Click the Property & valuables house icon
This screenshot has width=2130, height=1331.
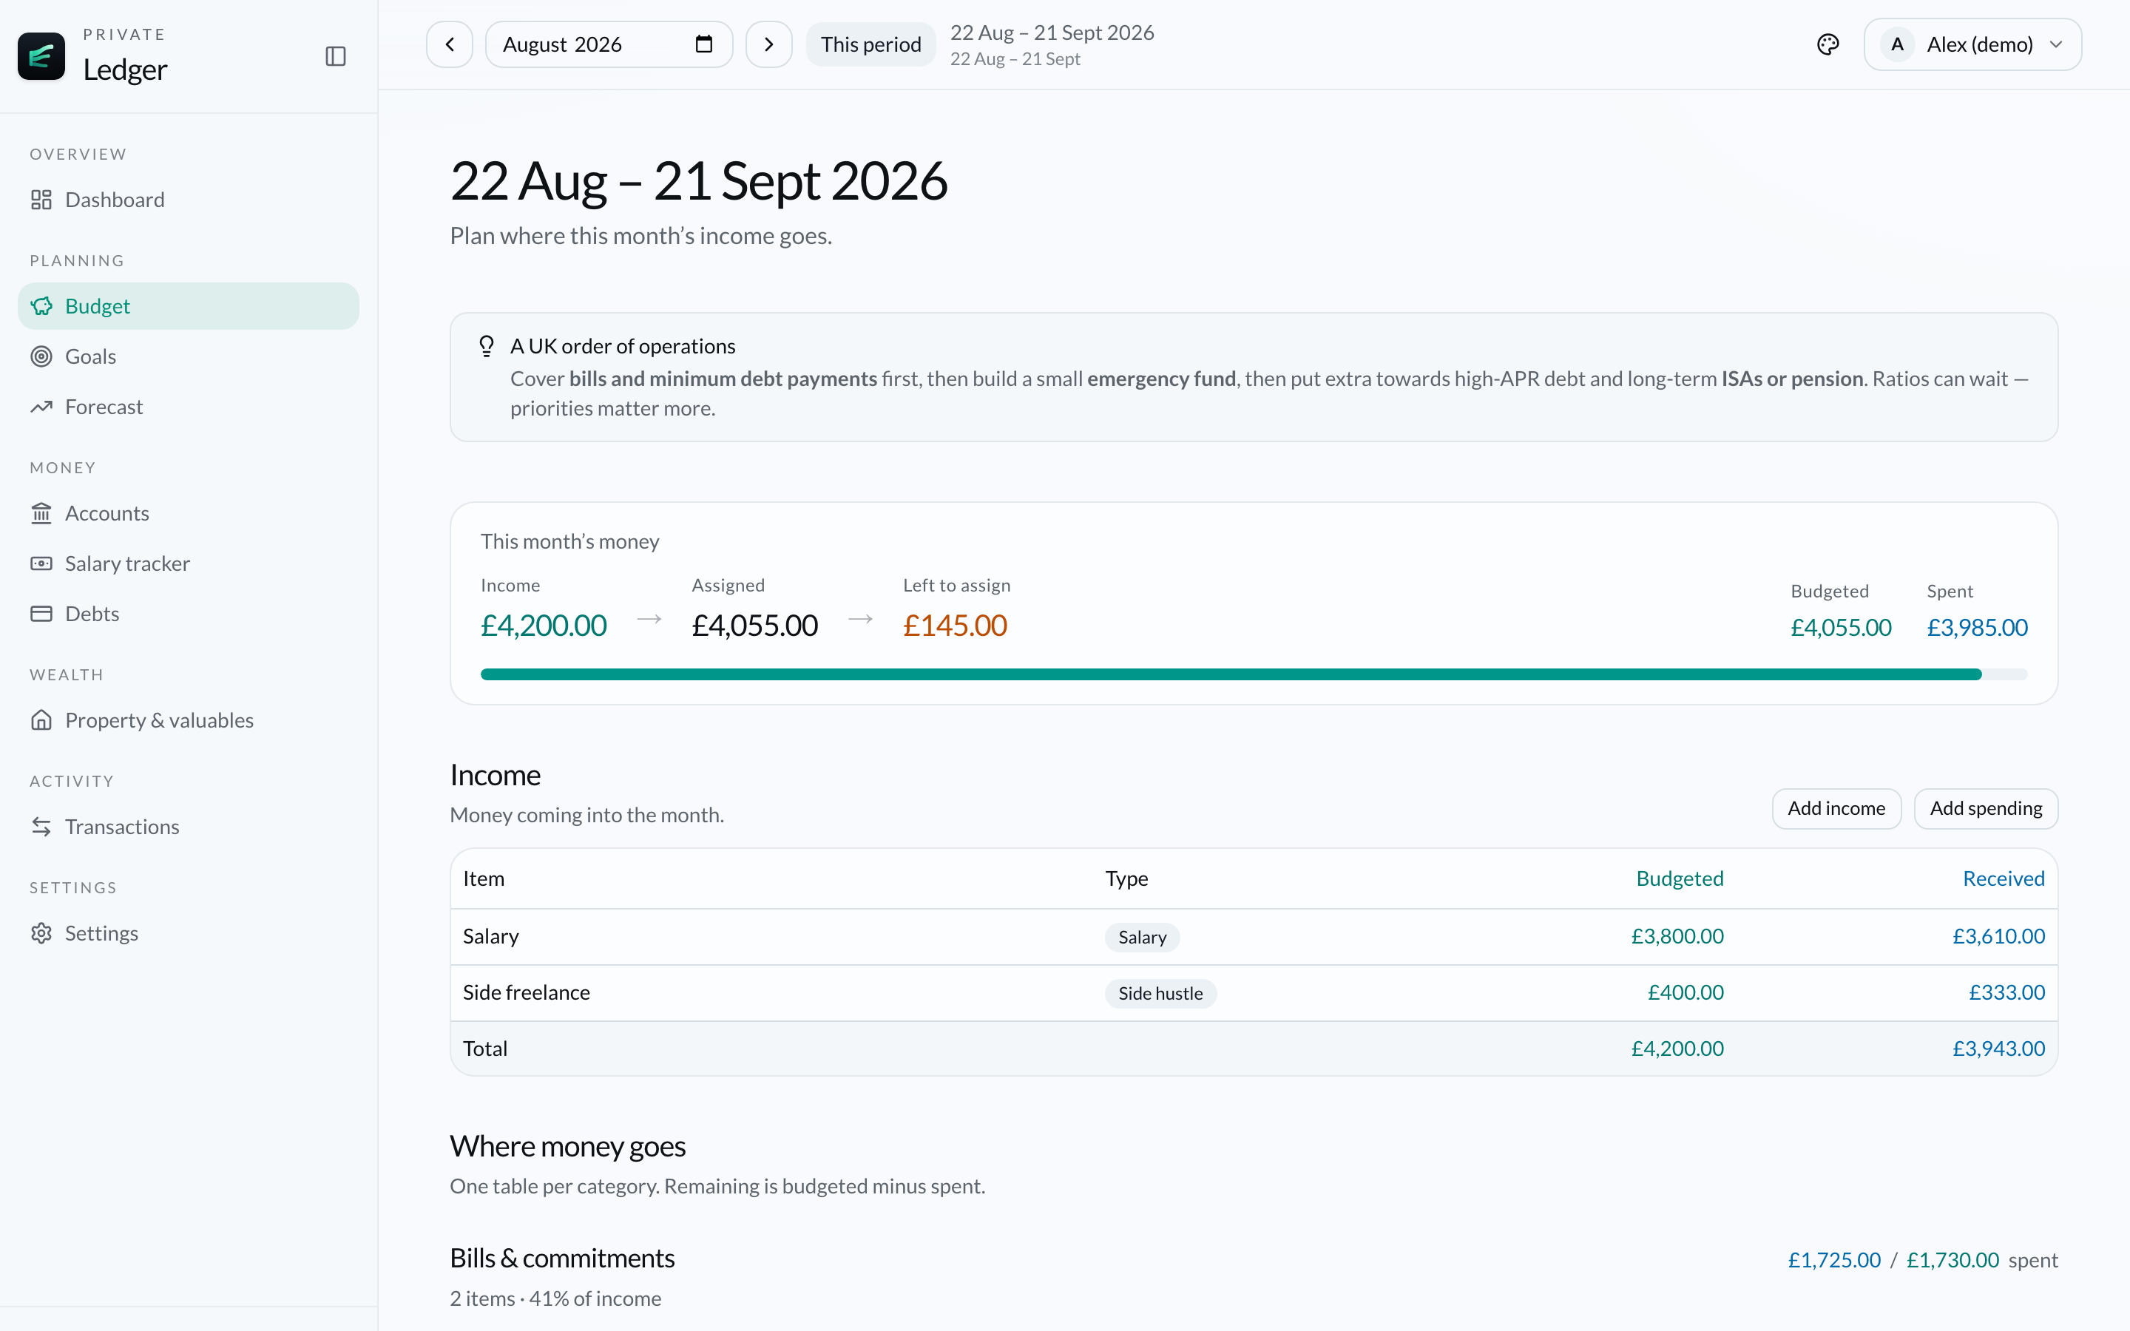tap(41, 720)
